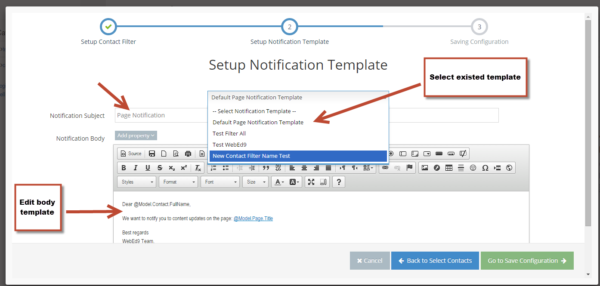The width and height of the screenshot is (600, 286).
Task: Open the text color picker
Action: pyautogui.click(x=279, y=182)
